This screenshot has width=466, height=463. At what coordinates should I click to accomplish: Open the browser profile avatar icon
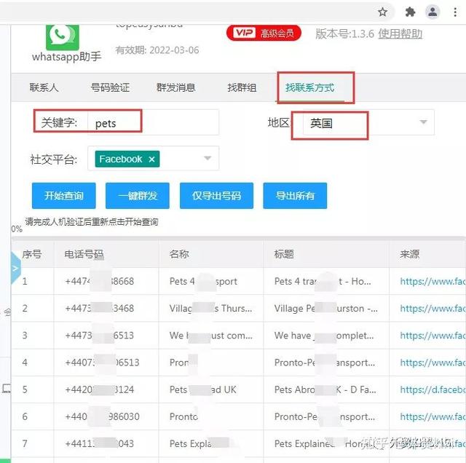433,12
